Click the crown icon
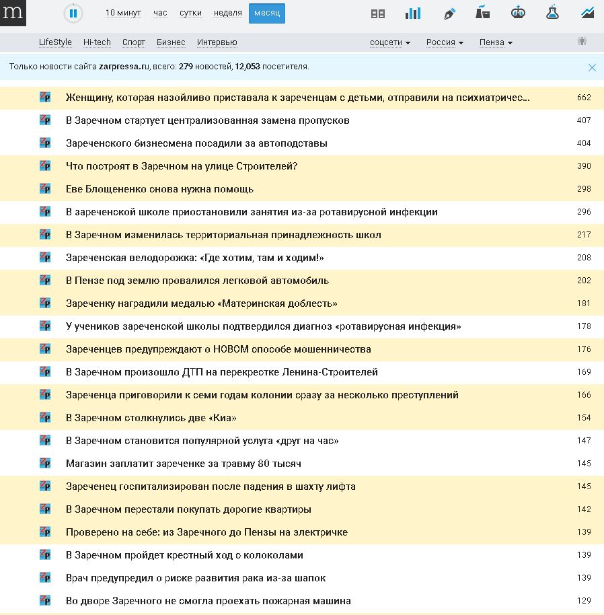This screenshot has width=604, height=615. tap(518, 13)
